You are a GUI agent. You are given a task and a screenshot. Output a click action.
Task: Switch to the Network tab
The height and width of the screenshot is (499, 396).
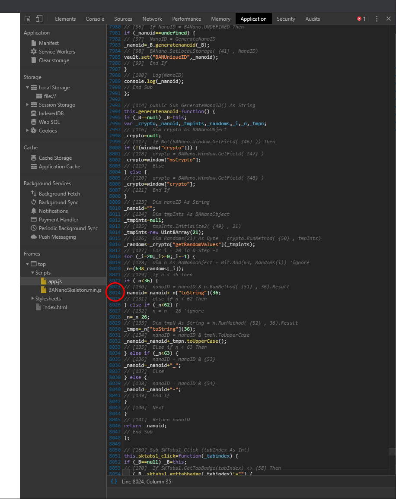(x=152, y=19)
